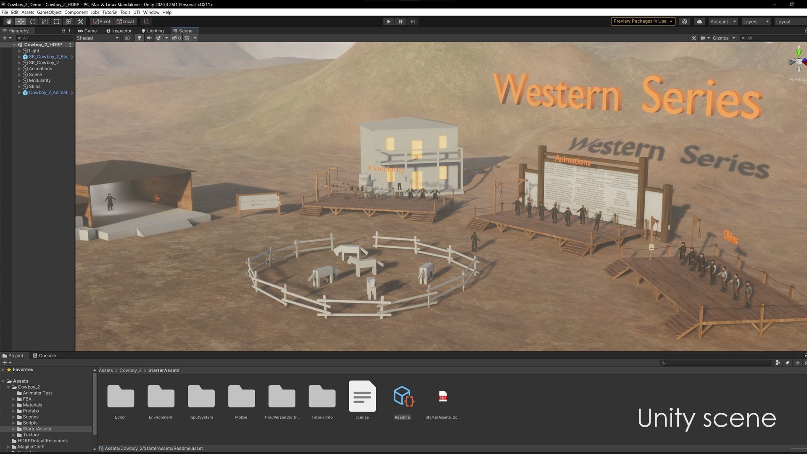The width and height of the screenshot is (807, 454).
Task: Select the Rect transform tool
Action: (57, 21)
